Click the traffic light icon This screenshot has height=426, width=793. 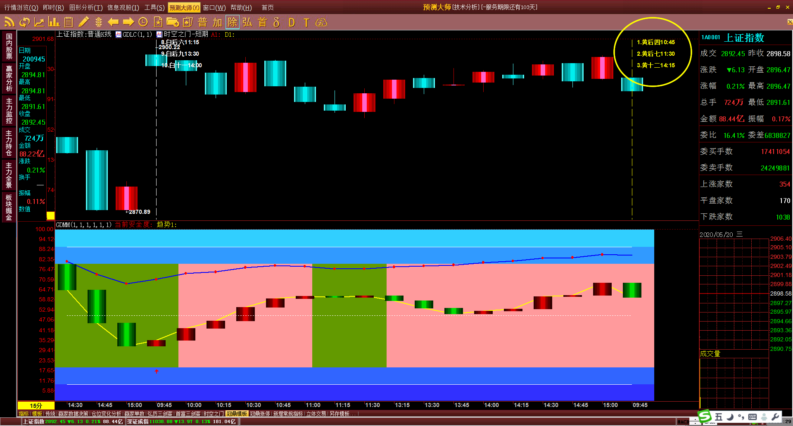(98, 22)
